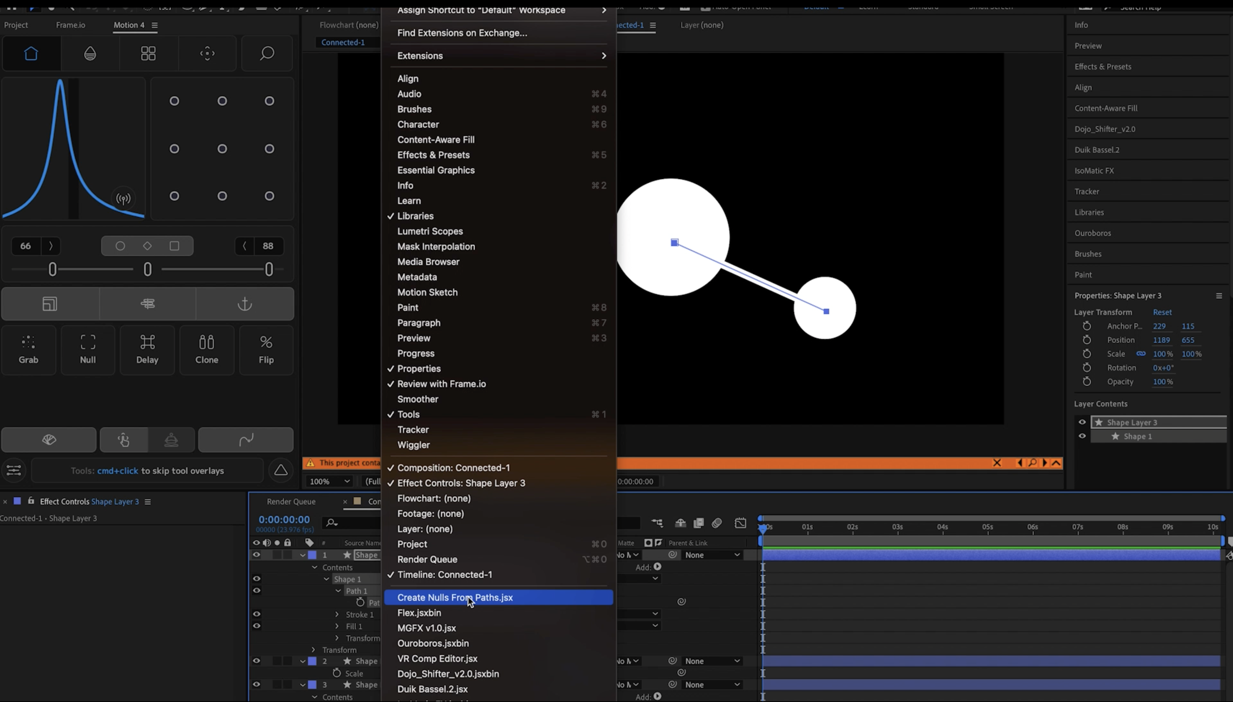Collapse the Path 1 group

coord(337,591)
